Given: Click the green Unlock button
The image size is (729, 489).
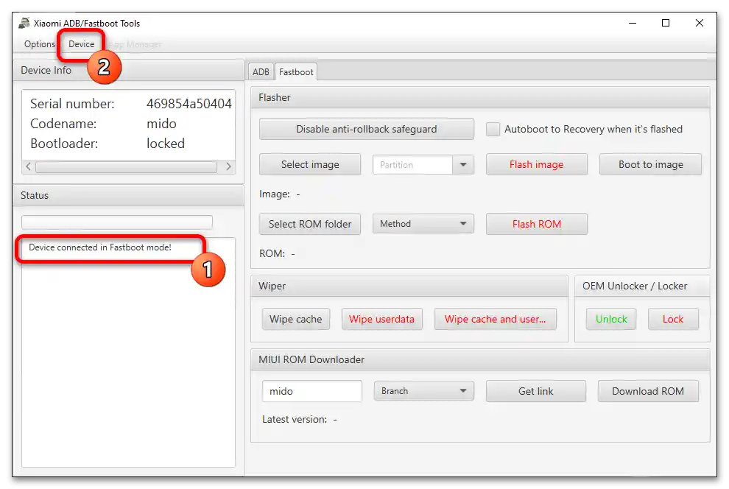Looking at the screenshot, I should coord(611,320).
